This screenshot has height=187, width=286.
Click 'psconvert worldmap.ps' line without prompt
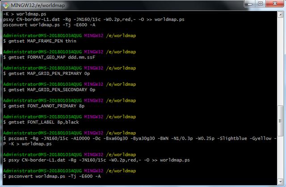[x=49, y=25]
